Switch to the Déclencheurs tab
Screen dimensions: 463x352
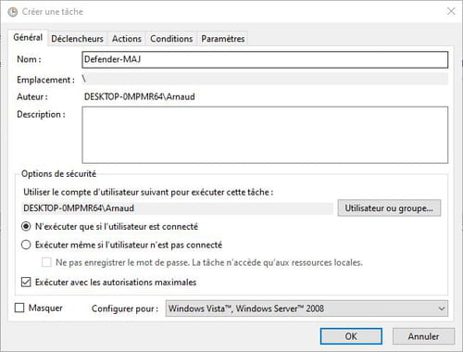[x=77, y=39]
